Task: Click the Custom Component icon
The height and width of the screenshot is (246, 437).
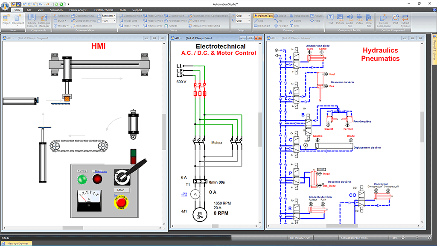Action: [x=383, y=20]
